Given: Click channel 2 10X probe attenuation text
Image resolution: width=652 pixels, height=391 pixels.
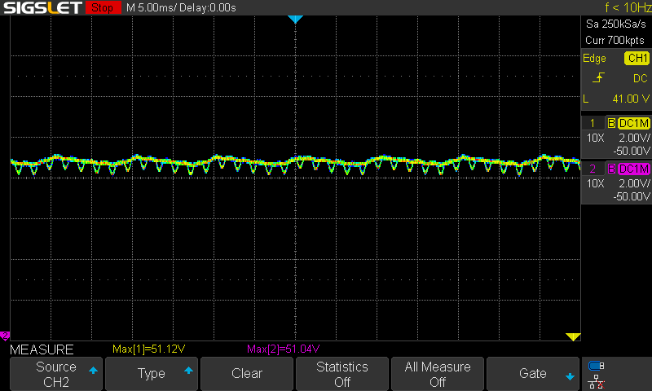Looking at the screenshot, I should pyautogui.click(x=596, y=183).
